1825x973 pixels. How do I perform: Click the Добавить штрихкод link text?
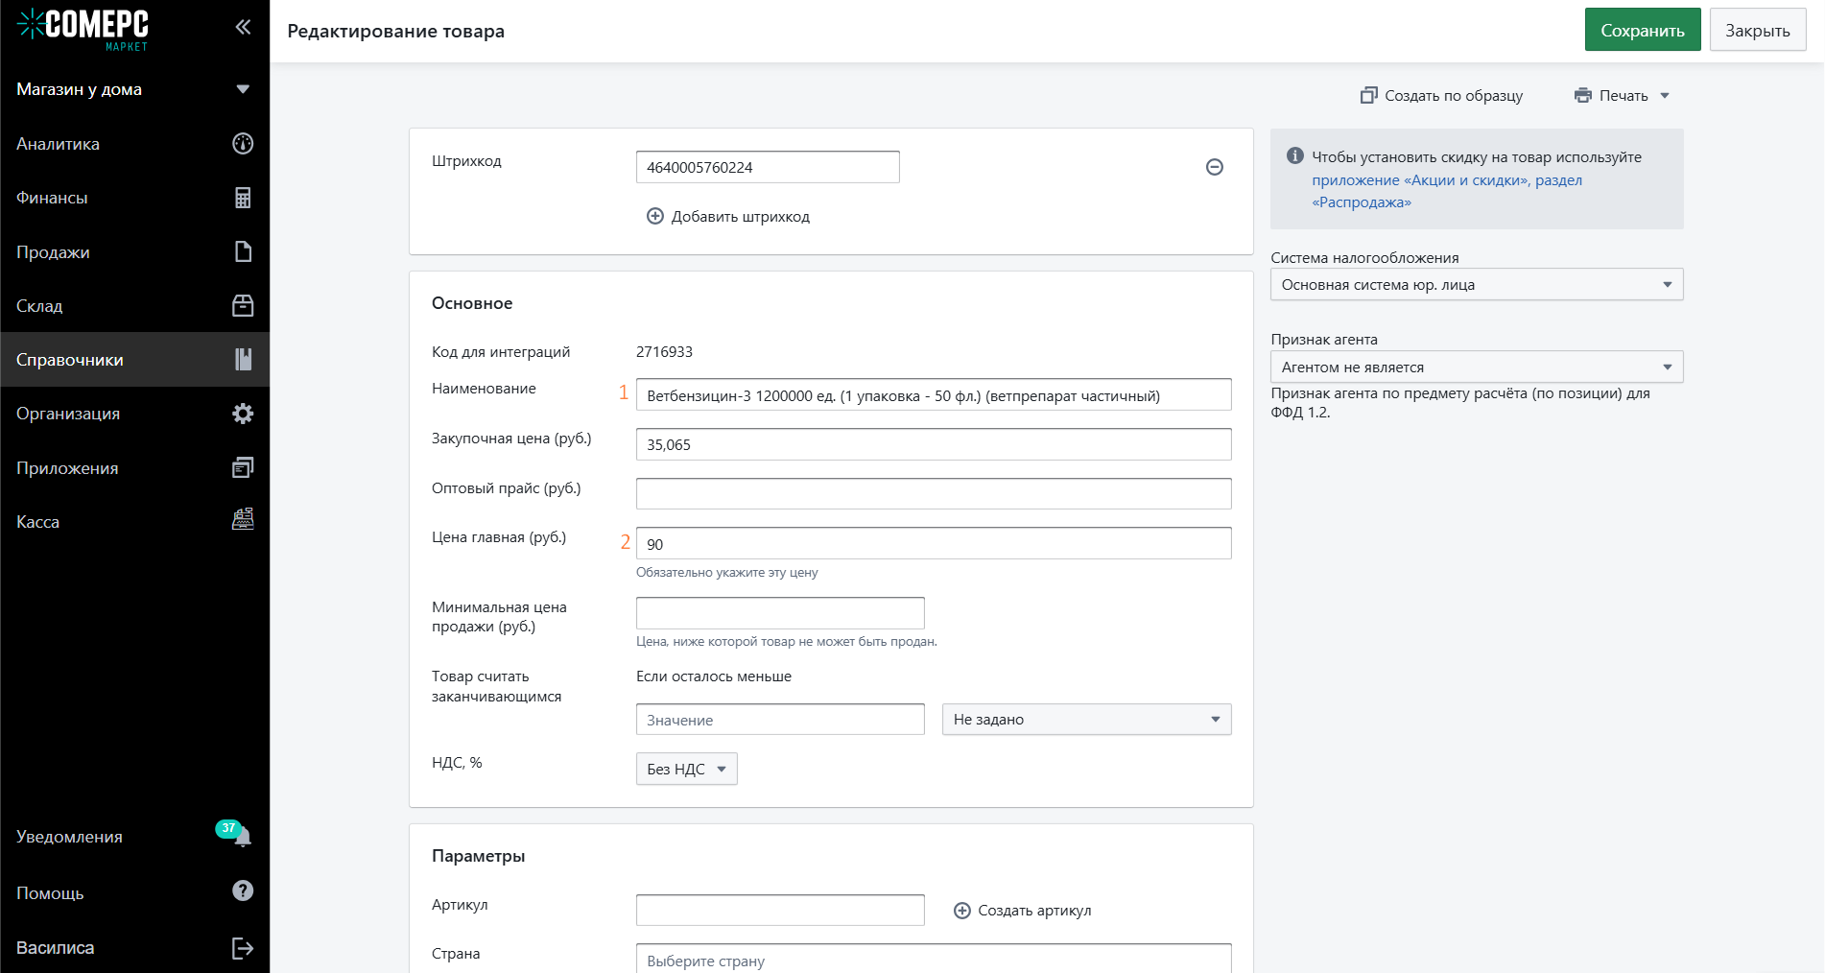[x=741, y=217]
